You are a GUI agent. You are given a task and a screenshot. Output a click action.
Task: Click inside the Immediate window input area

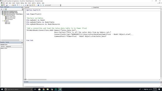coord(92,85)
